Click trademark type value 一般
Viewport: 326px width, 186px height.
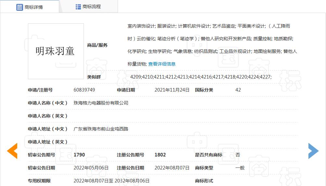[x=240, y=168]
